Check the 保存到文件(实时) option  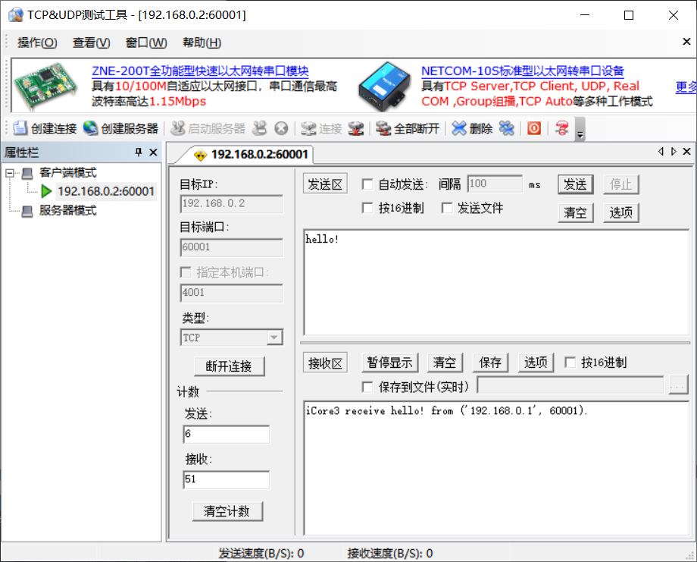tap(367, 387)
